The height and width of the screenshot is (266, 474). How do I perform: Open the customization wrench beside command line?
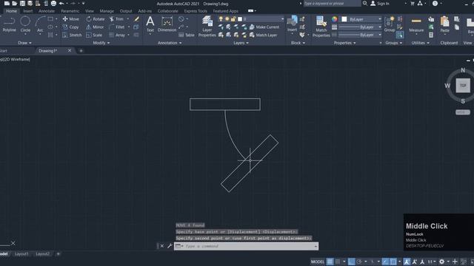click(170, 246)
